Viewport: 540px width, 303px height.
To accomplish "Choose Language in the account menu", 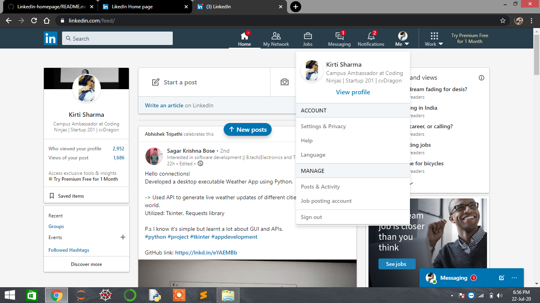I will point(313,155).
